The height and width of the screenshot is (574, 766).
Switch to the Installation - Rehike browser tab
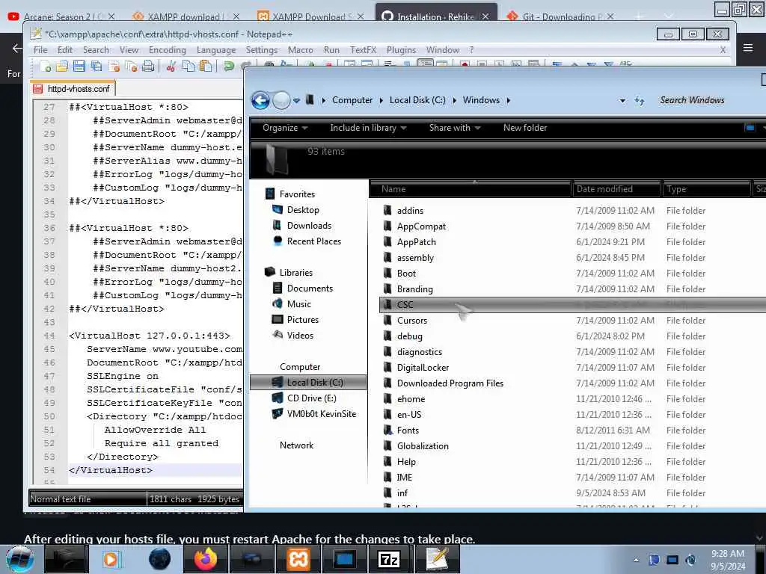click(x=435, y=16)
